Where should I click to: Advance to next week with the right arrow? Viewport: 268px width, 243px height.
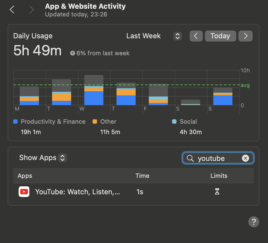pos(245,36)
